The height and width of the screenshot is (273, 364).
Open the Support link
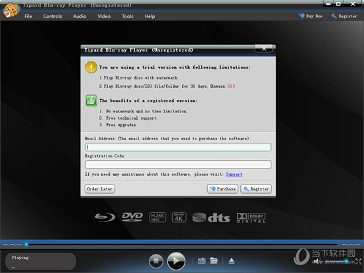[x=234, y=175]
